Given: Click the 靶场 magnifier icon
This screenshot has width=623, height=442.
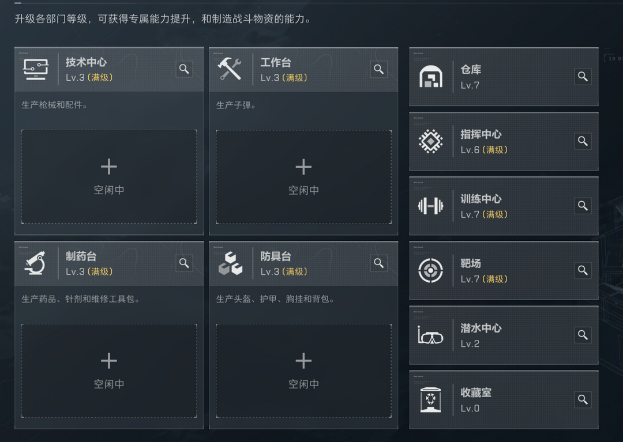Looking at the screenshot, I should point(583,270).
